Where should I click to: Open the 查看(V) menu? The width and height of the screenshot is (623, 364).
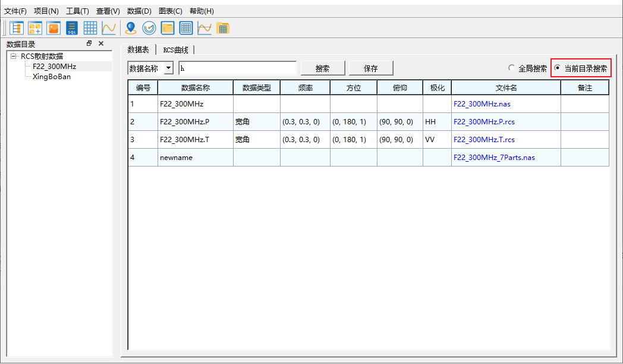108,11
